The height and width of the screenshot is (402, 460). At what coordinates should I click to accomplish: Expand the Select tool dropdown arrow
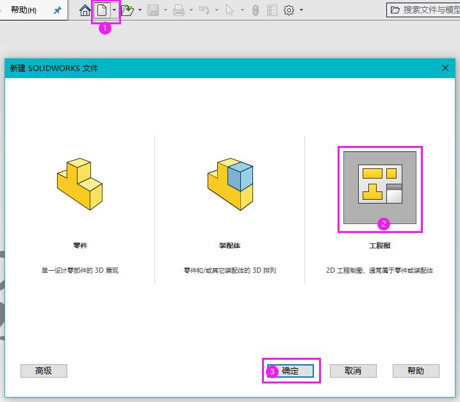pos(242,10)
